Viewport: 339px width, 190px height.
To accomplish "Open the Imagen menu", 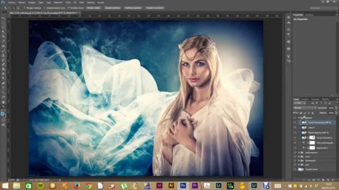I will tap(32, 3).
